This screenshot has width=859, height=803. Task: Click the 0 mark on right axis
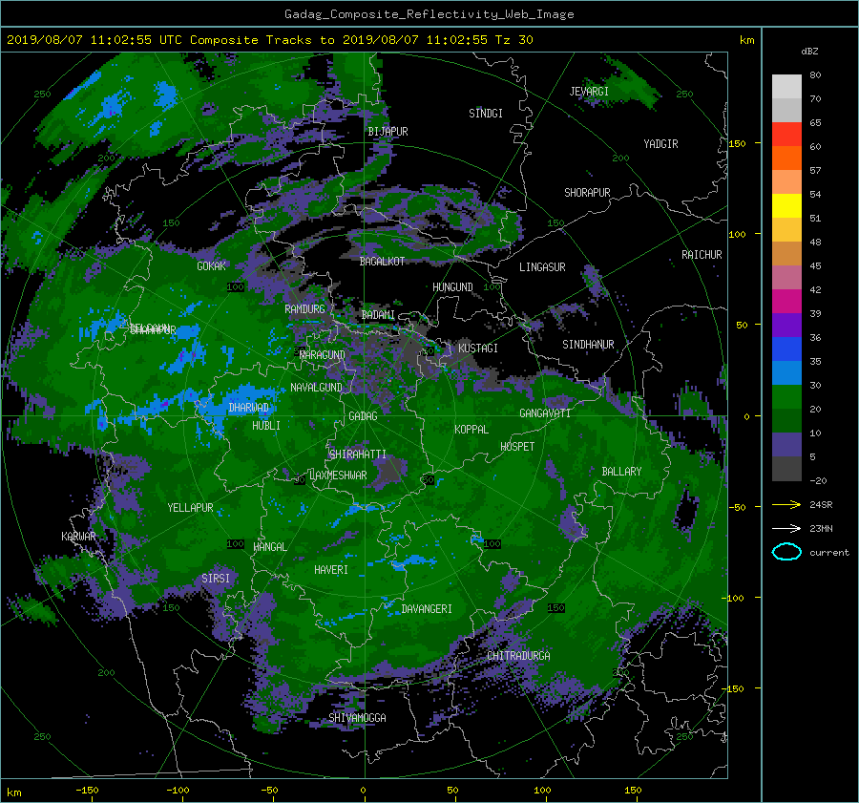pyautogui.click(x=746, y=416)
